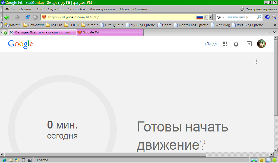Open the TODO bookmarks folder

pos(72,25)
